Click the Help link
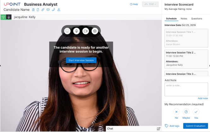The height and width of the screenshot is (132, 210). click(x=134, y=4)
